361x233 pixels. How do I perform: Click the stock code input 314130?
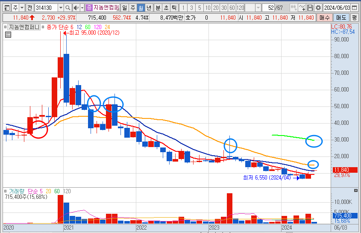coord(46,8)
